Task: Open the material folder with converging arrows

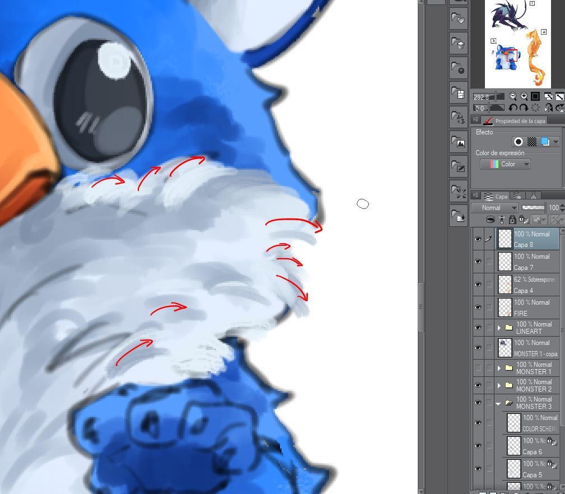Action: (459, 190)
